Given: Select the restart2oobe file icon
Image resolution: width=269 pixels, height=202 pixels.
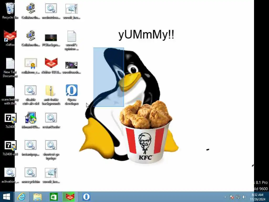Looking at the screenshot, I should [x=51, y=120].
